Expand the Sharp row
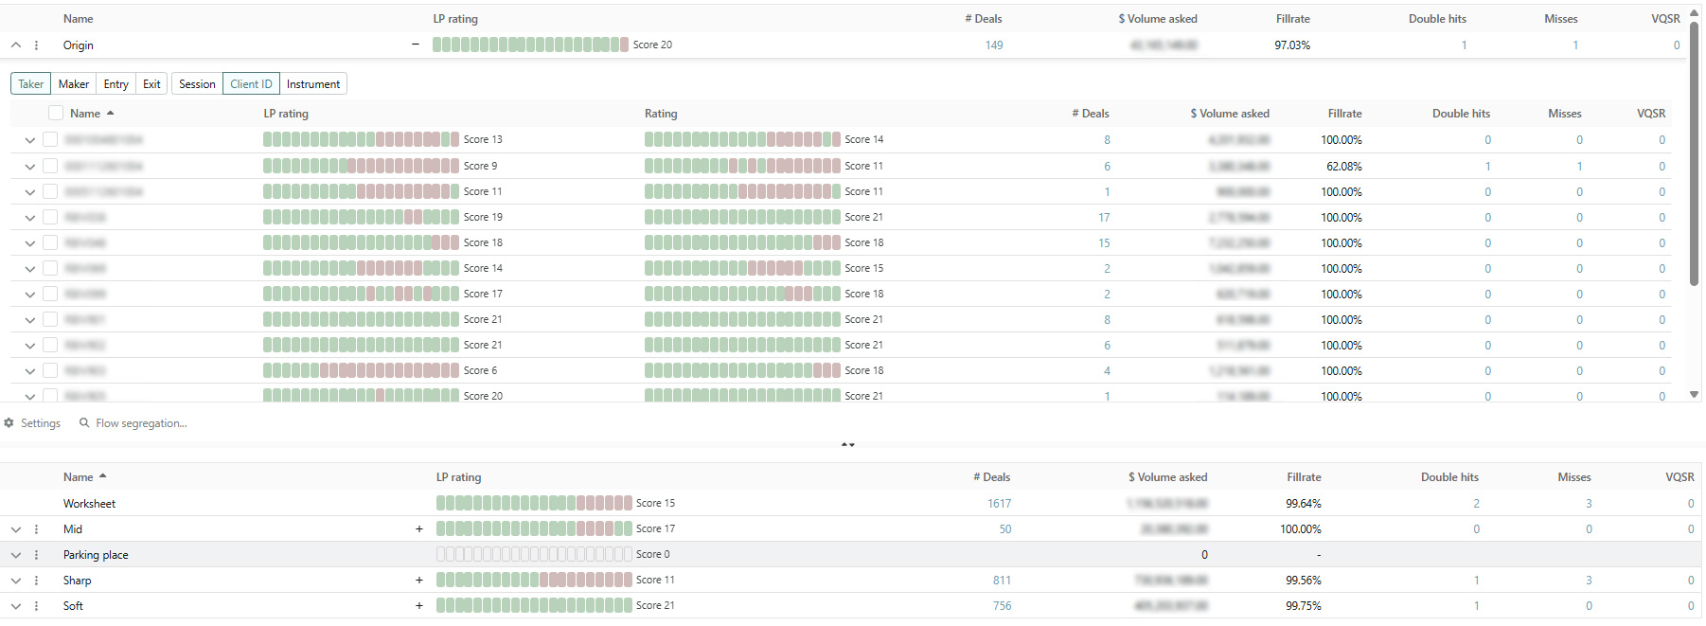 coord(16,581)
